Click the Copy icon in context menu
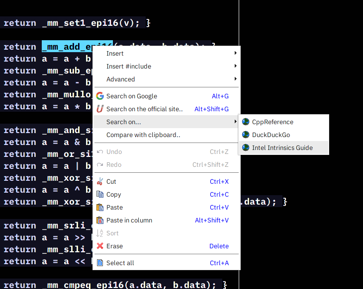Image resolution: width=363 pixels, height=289 pixels. tap(100, 195)
